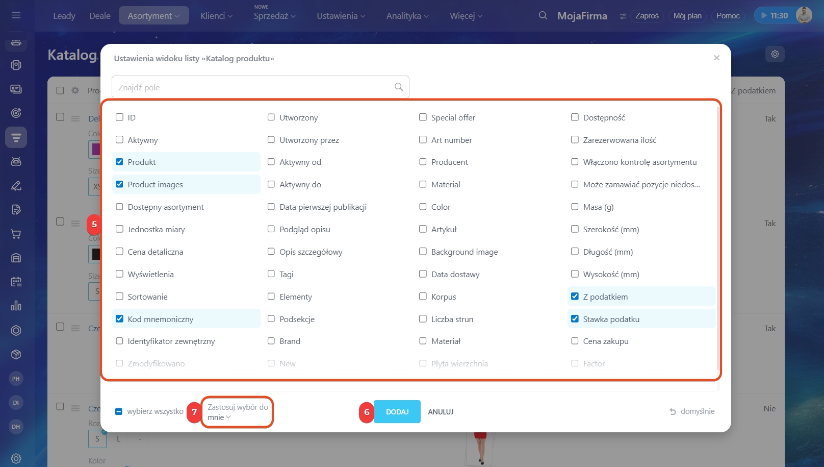Go to the Leady tab
824x467 pixels.
tap(64, 16)
